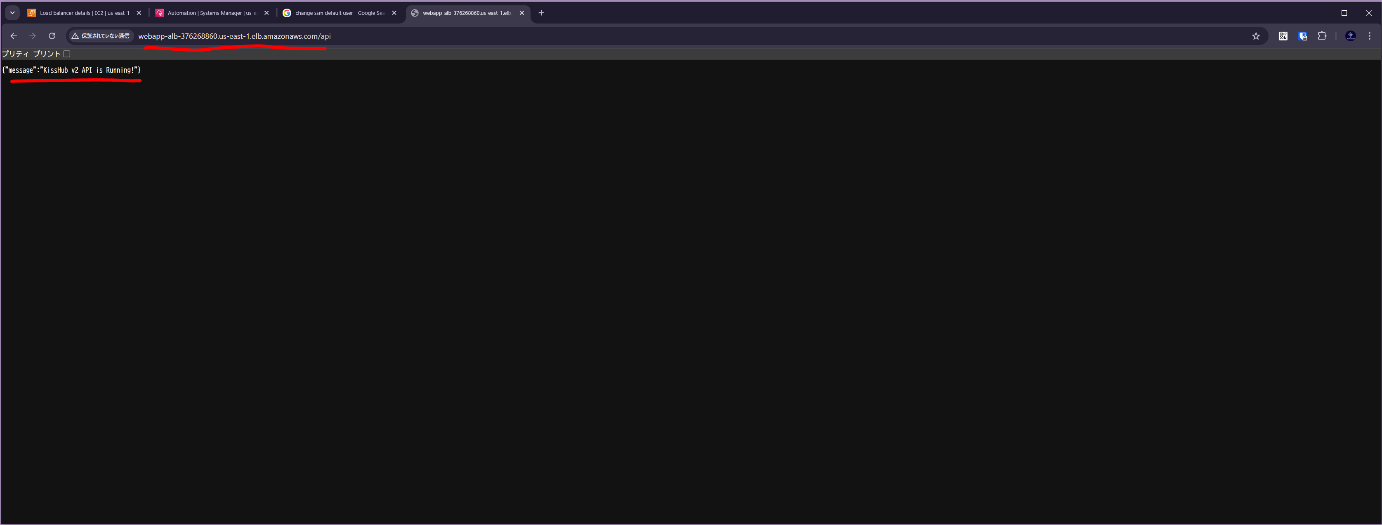This screenshot has width=1382, height=525.
Task: Open the Extensions puzzle menu
Action: [x=1322, y=36]
